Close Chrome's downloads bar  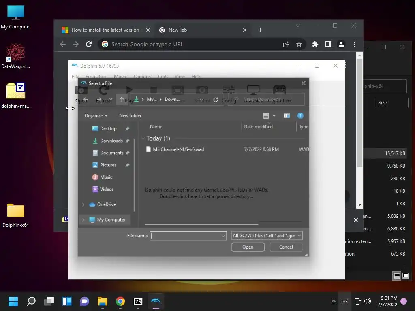[356, 220]
